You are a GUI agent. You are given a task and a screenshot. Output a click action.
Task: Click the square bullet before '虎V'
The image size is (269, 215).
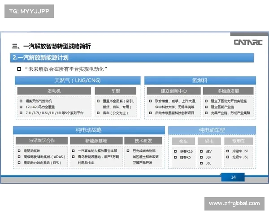pos(201,151)
